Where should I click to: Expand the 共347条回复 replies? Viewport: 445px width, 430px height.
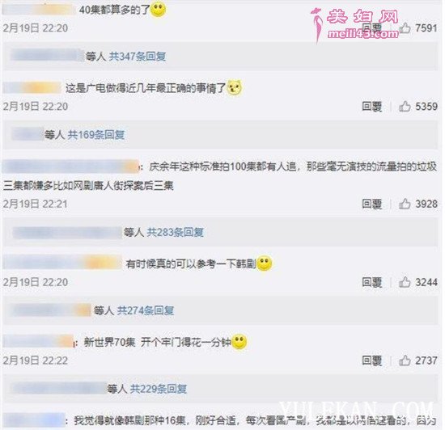(x=138, y=57)
